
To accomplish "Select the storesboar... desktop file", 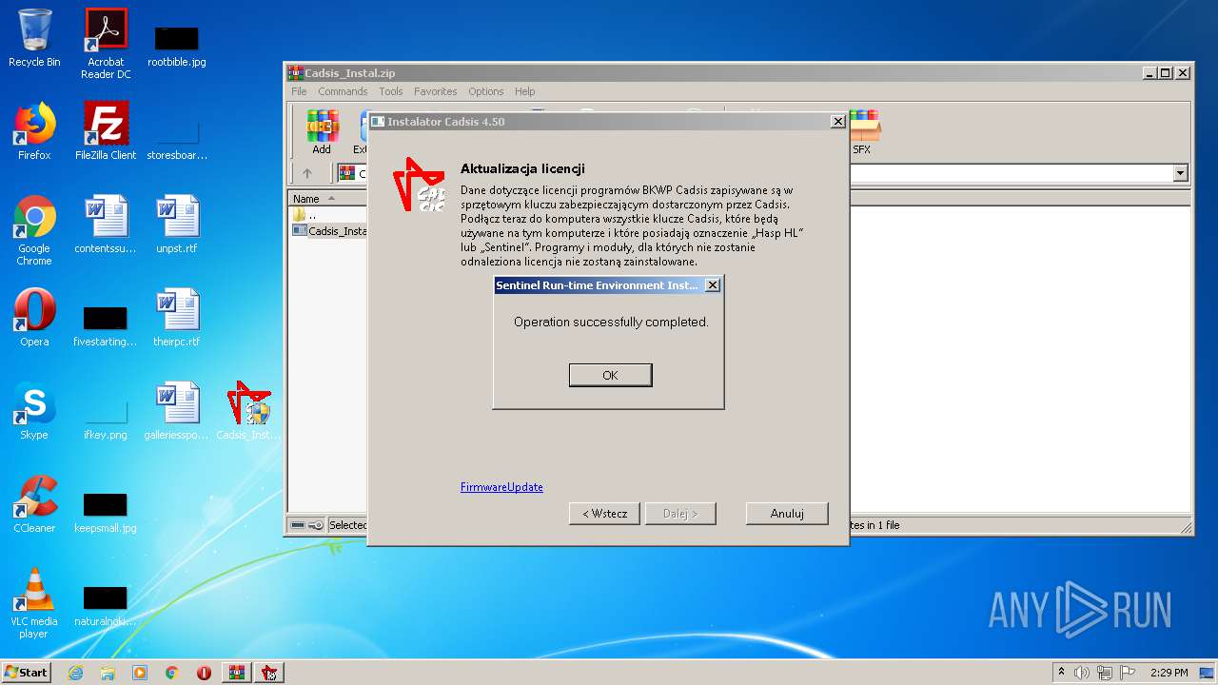I will pos(177,137).
